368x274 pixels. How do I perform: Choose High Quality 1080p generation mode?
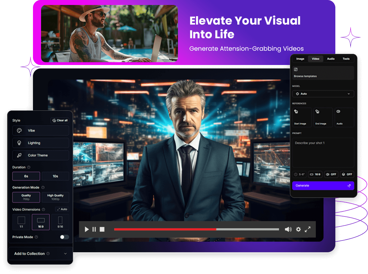tap(55, 197)
